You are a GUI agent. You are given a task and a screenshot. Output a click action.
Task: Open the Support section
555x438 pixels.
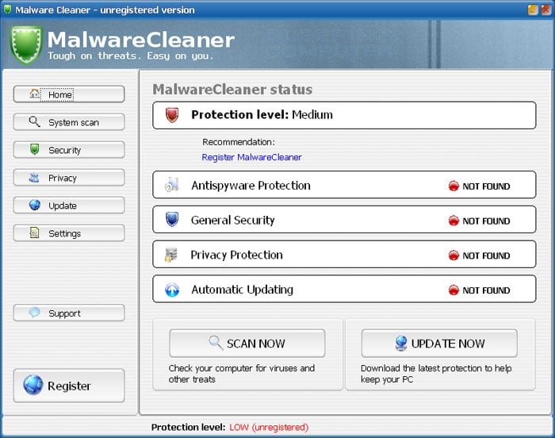(69, 313)
